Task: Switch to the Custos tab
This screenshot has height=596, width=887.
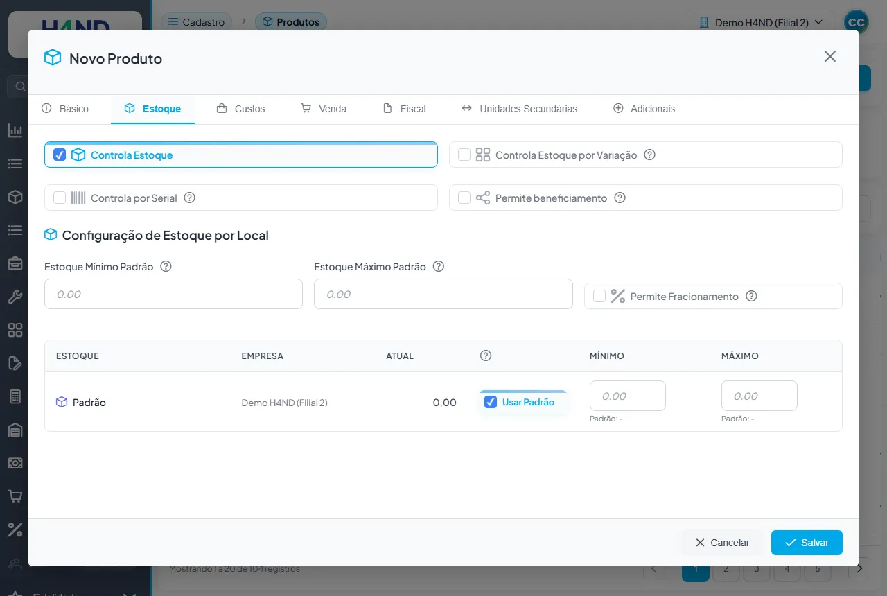Action: [241, 109]
